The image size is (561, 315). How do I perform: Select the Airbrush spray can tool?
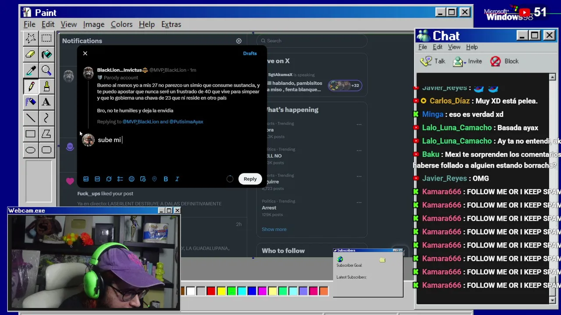tap(30, 102)
